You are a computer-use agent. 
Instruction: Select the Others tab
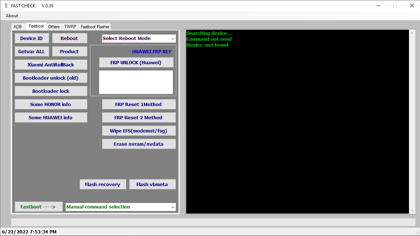pos(54,26)
